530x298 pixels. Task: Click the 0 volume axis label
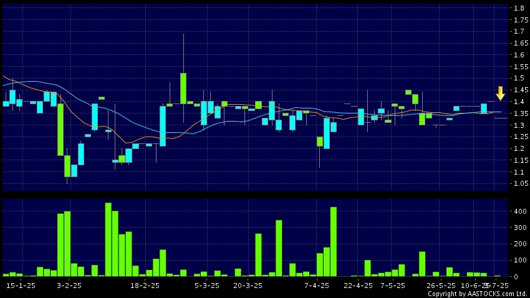click(x=516, y=277)
